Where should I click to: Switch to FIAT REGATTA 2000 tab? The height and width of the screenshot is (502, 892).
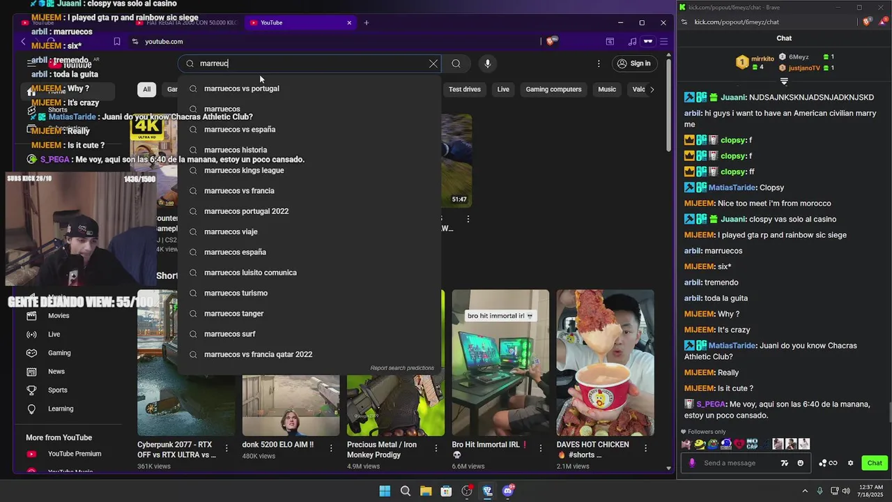click(x=187, y=22)
